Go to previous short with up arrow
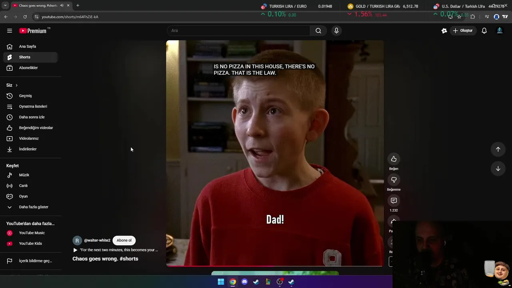 click(x=498, y=149)
